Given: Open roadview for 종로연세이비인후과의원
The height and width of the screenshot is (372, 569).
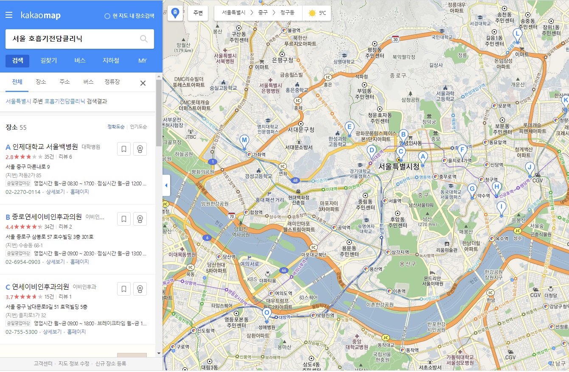Looking at the screenshot, I should click(140, 219).
